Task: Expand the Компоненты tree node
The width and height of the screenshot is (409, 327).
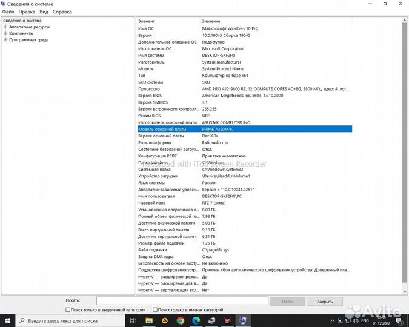Action: (5, 33)
